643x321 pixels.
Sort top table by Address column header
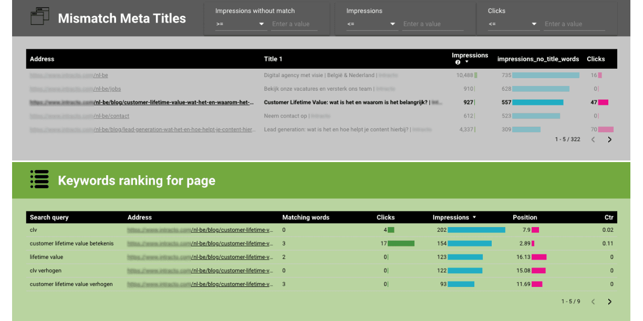42,59
